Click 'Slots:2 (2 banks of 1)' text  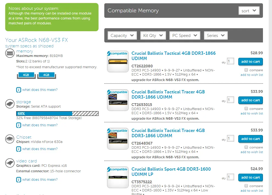pyautogui.click(x=33, y=61)
